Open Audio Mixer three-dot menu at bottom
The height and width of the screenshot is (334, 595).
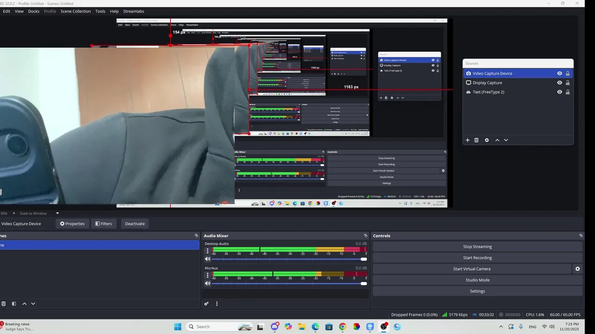pos(217,304)
